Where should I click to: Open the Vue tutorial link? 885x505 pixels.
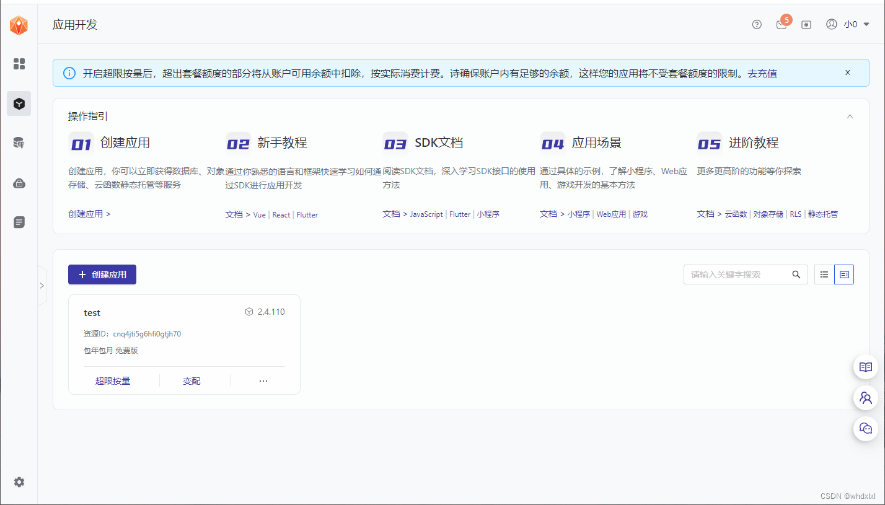[260, 215]
